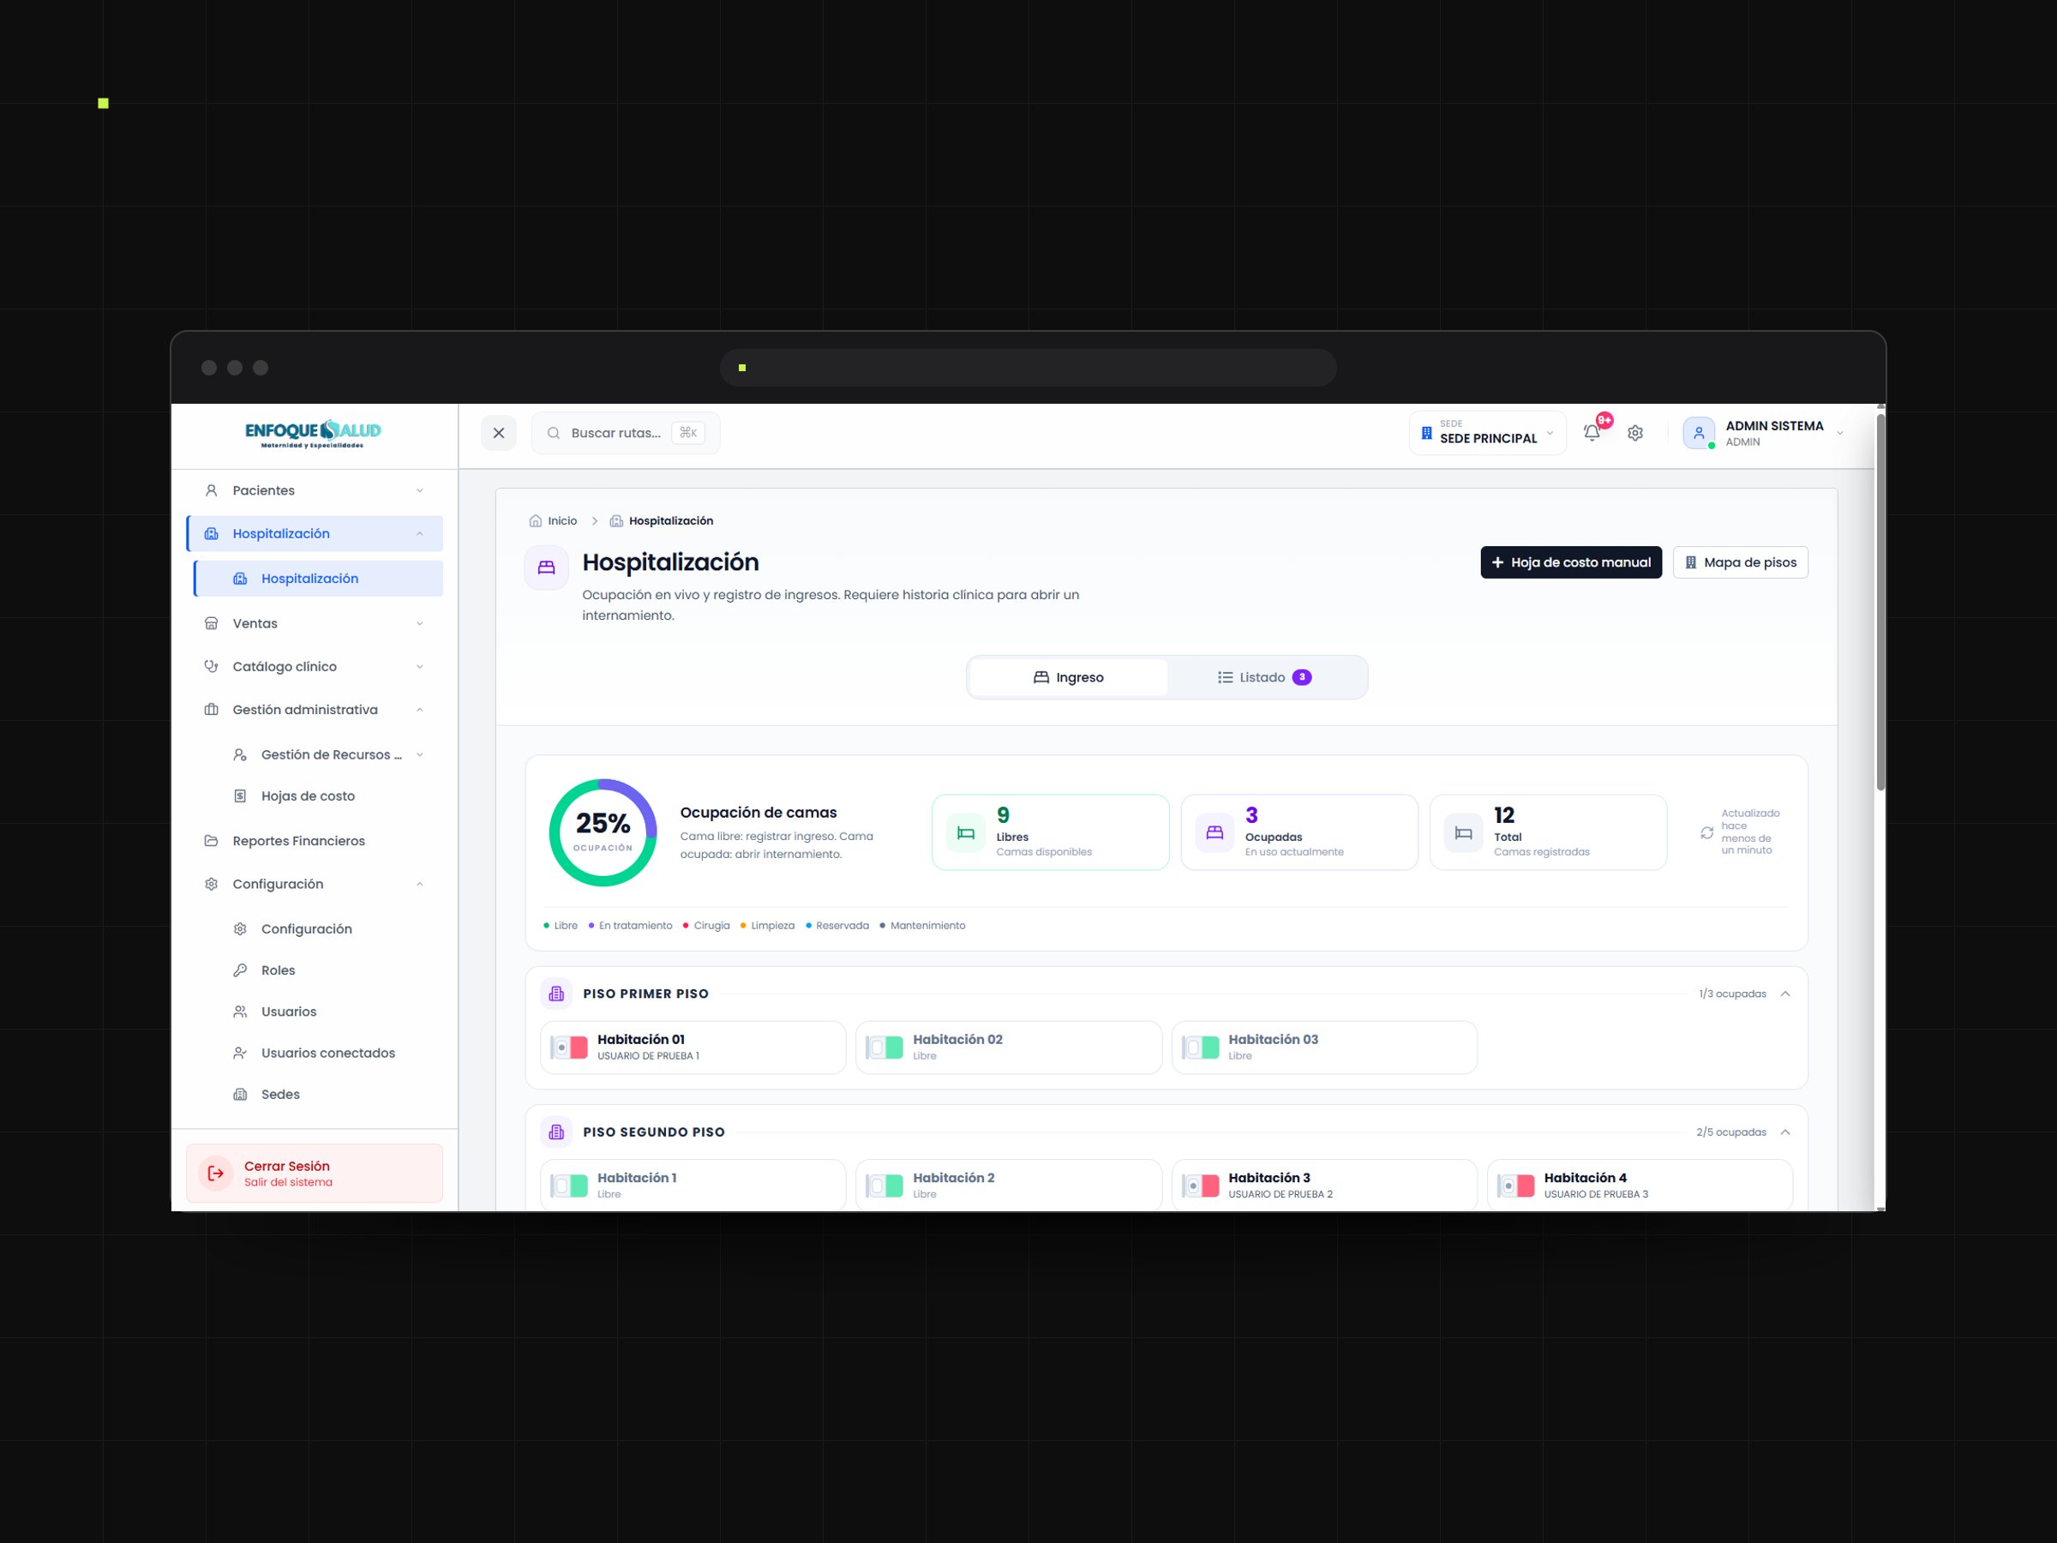Select the Habitación 02 free room card
The image size is (2057, 1543).
click(x=1008, y=1048)
